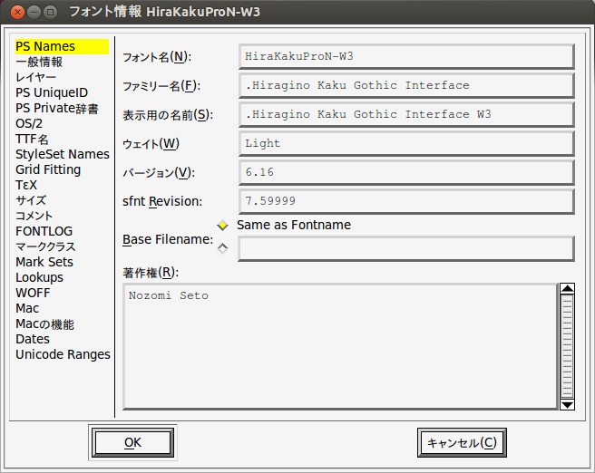Image resolution: width=595 pixels, height=473 pixels.
Task: Click the copyright scrollbar down arrow
Action: point(567,405)
